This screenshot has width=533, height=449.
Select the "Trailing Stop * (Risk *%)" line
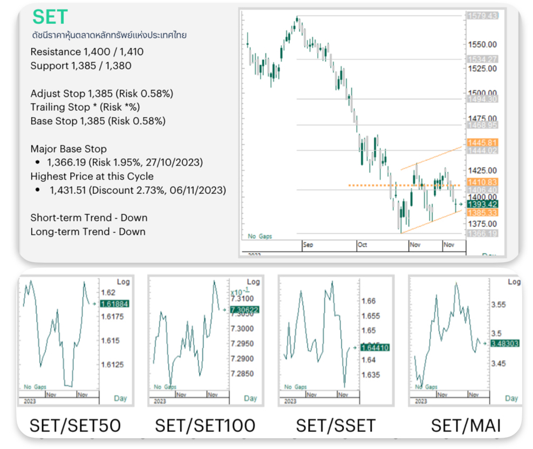(85, 107)
